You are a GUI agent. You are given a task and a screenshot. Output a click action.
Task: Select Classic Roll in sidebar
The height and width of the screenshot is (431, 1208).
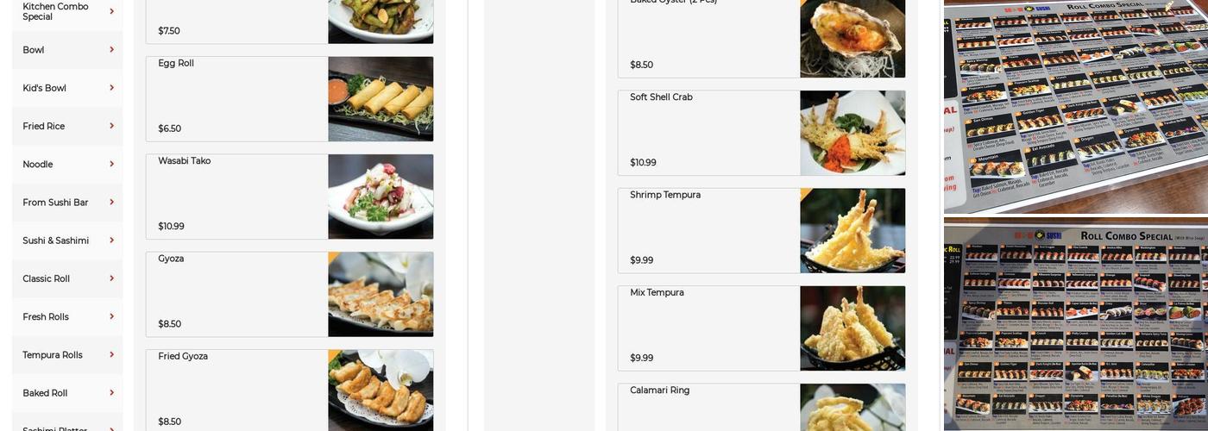67,278
